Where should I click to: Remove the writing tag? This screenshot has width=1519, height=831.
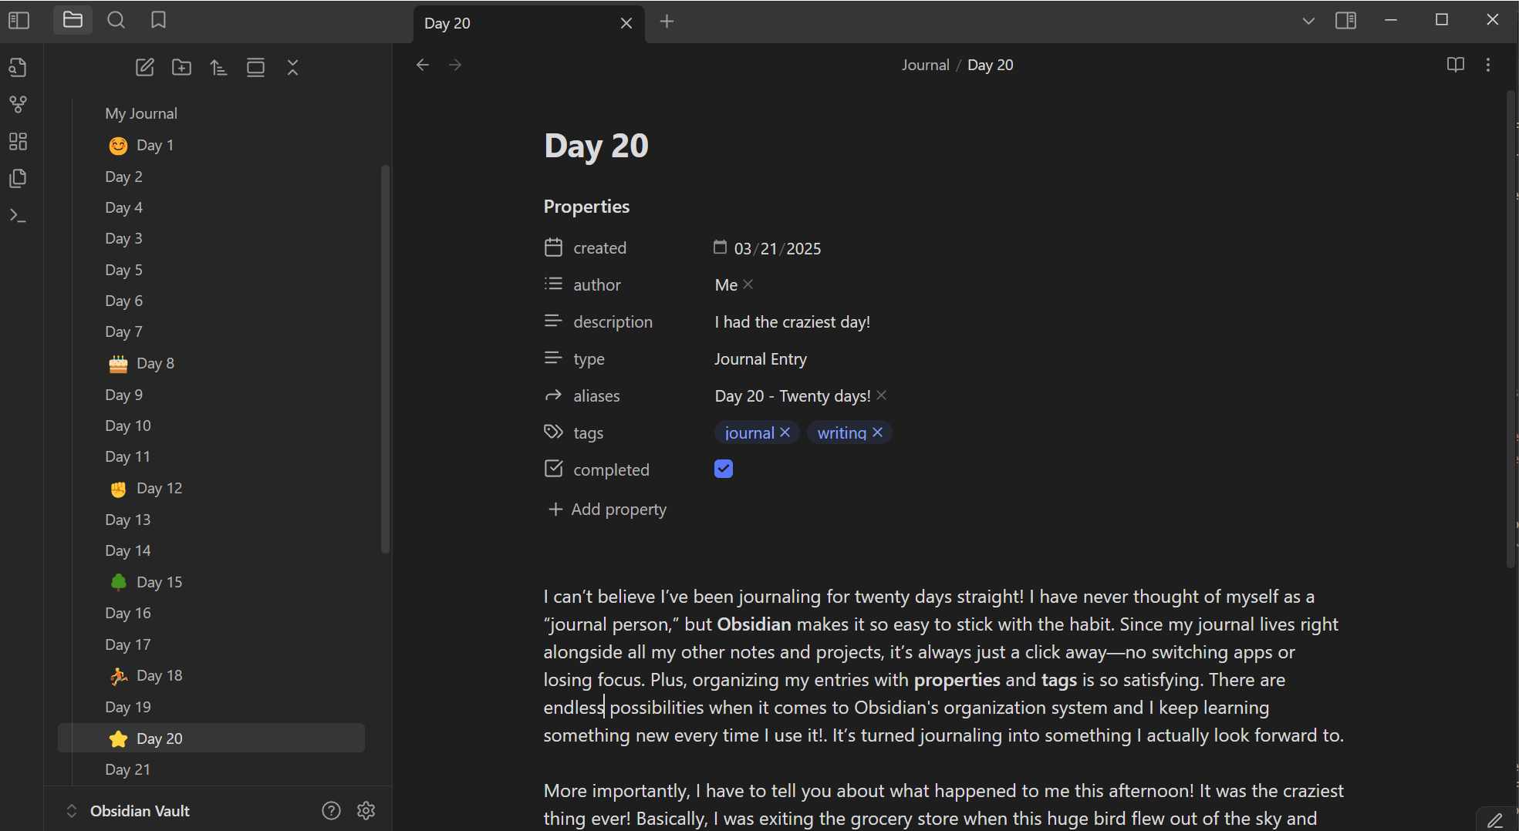click(x=878, y=432)
